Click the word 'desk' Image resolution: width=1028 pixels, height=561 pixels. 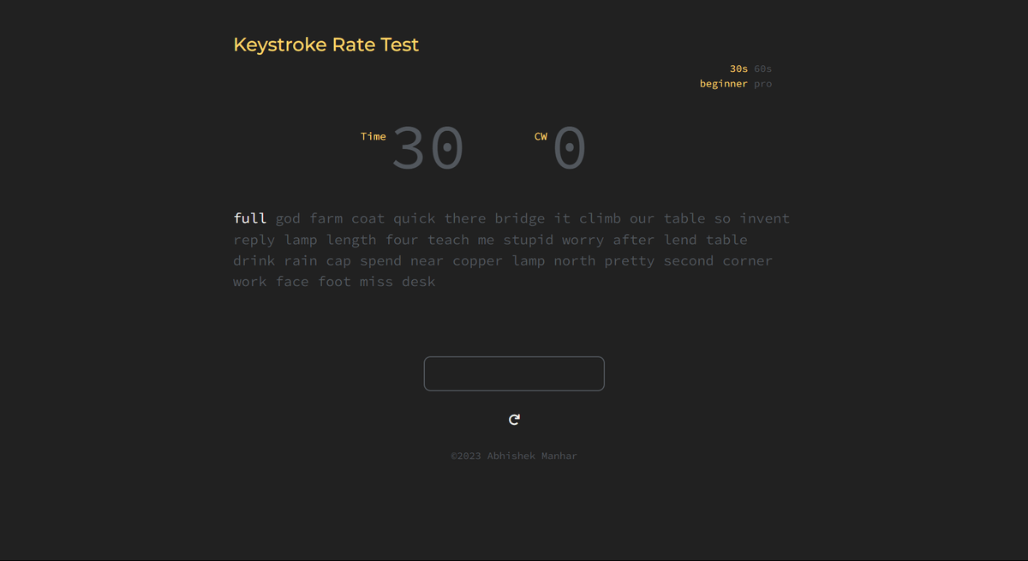pyautogui.click(x=419, y=282)
